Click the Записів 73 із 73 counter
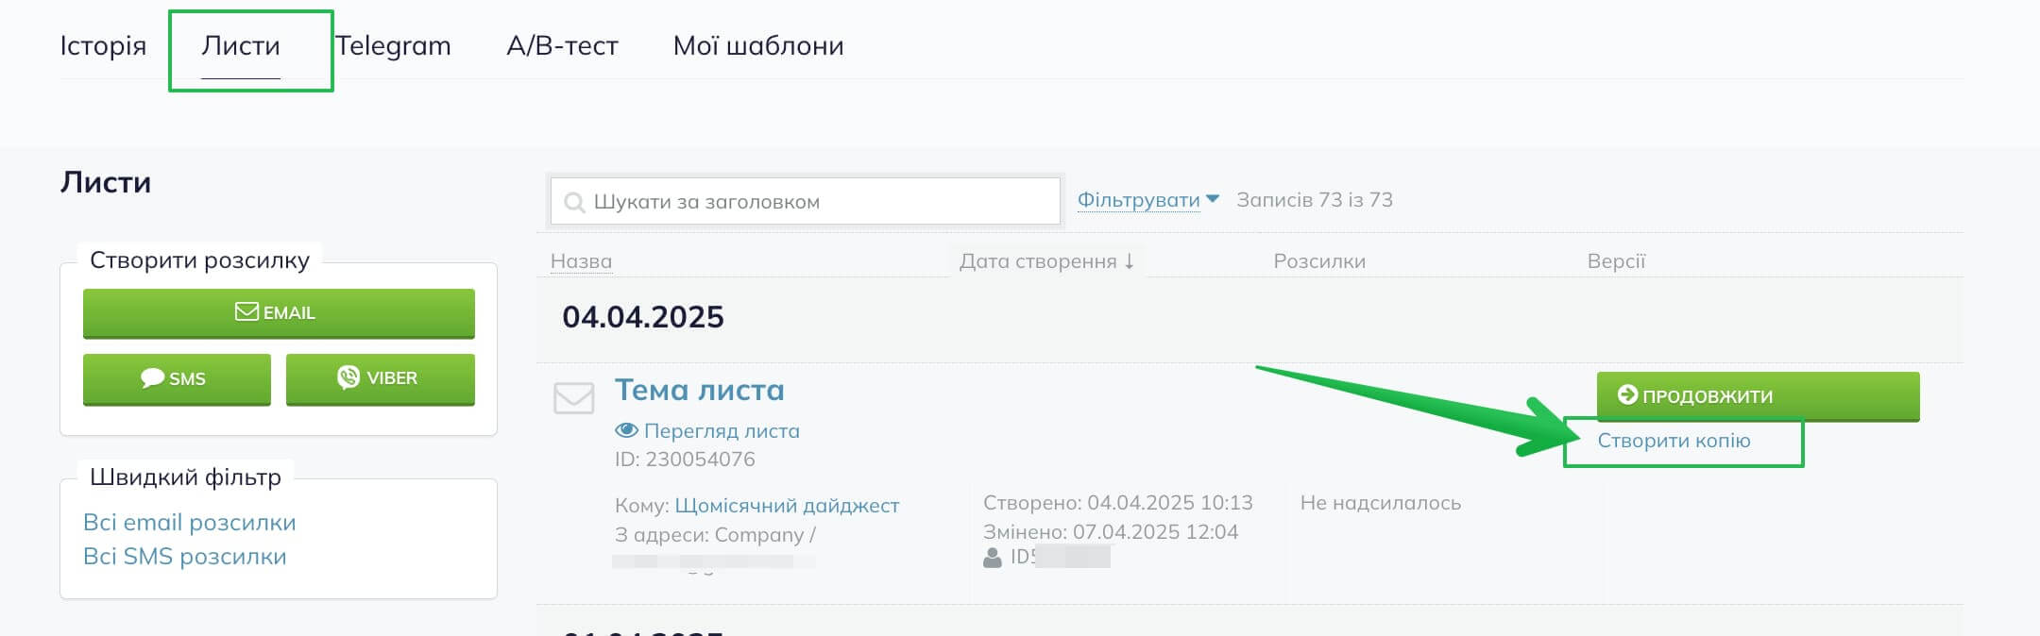2040x636 pixels. [x=1314, y=200]
